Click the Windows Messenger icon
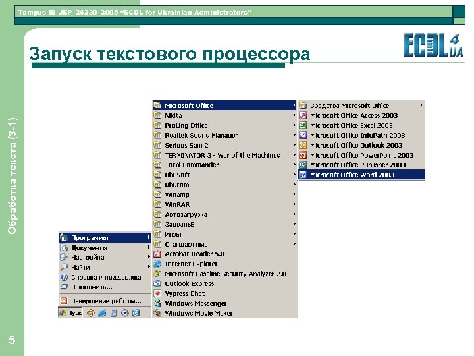 click(x=157, y=303)
